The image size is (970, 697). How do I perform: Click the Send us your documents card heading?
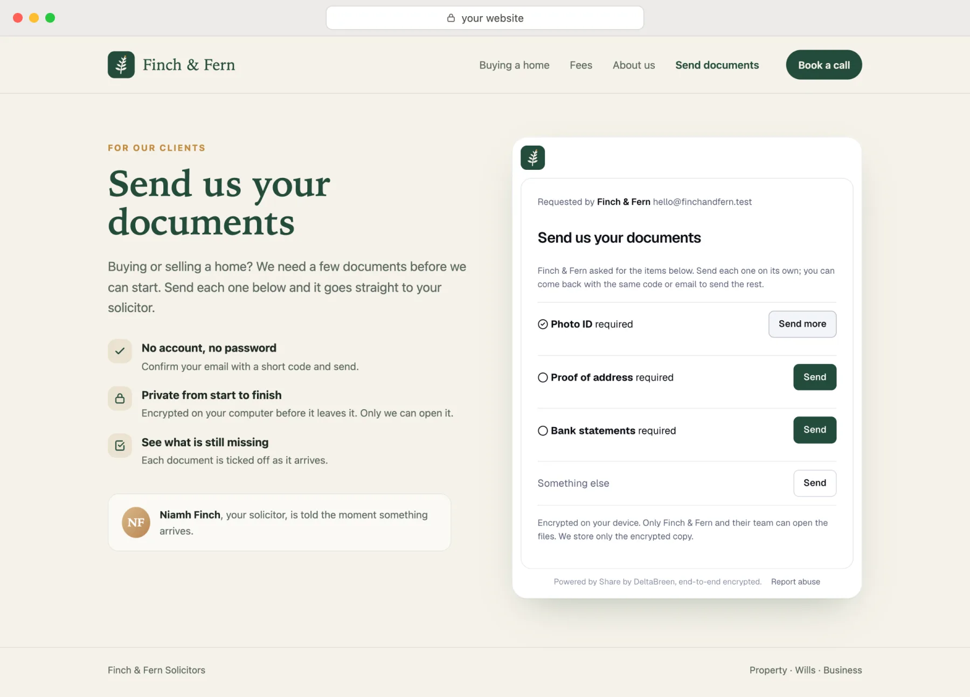(x=619, y=238)
